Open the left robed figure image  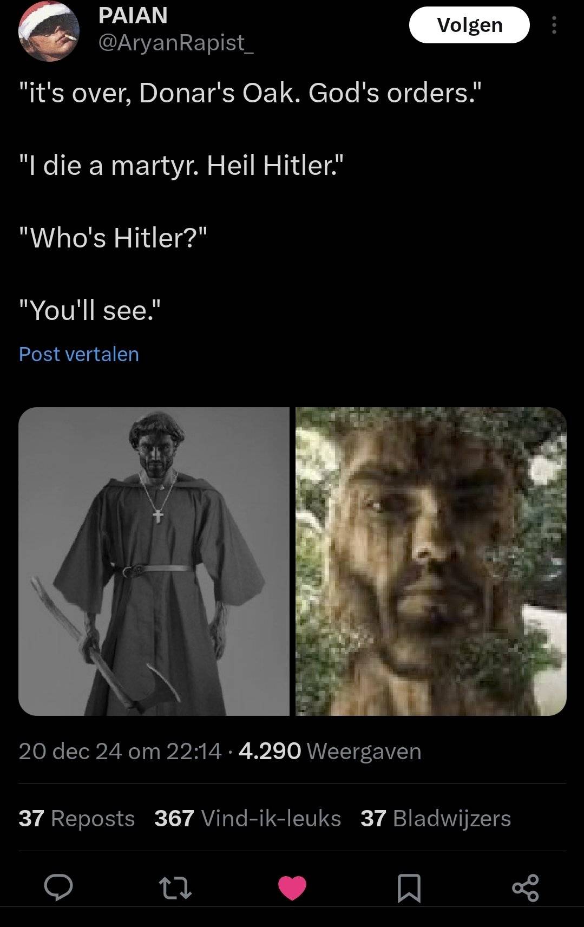coord(154,562)
